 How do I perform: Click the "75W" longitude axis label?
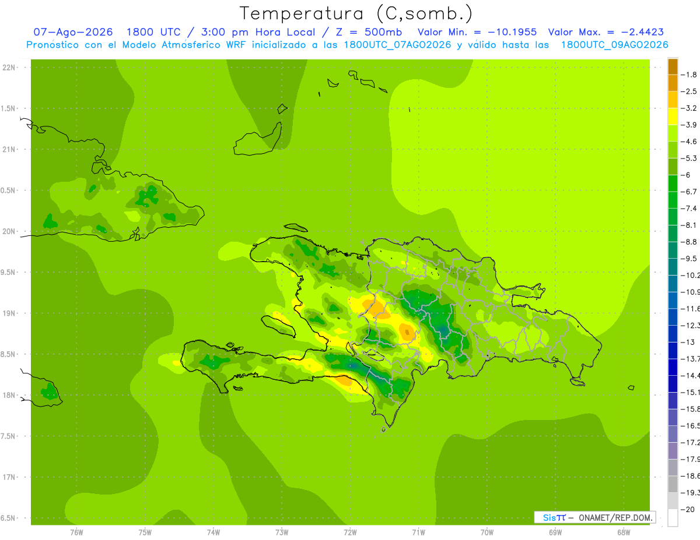pyautogui.click(x=145, y=532)
